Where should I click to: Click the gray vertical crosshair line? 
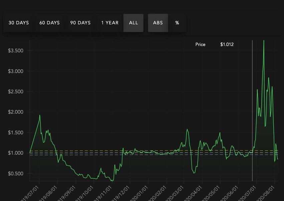(252, 100)
